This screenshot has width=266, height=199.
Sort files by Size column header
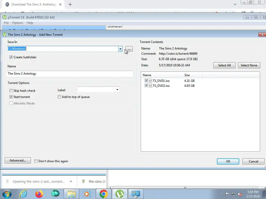pos(192,75)
